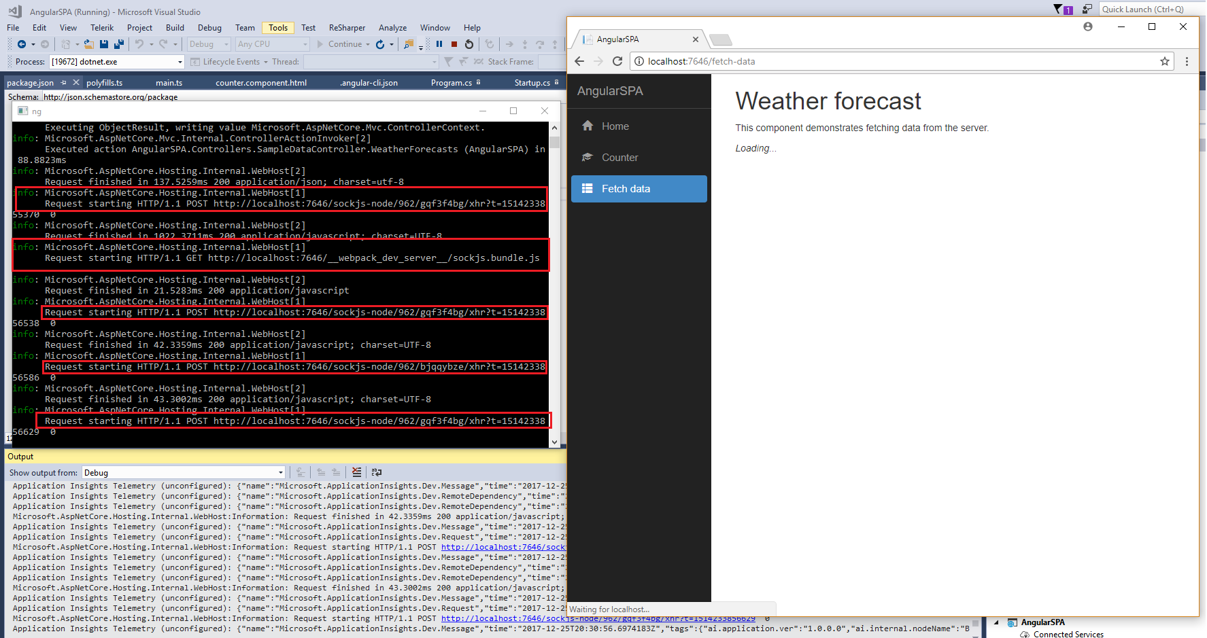Click the ng console window's vertical scrollbar
This screenshot has height=638, width=1207.
555,285
